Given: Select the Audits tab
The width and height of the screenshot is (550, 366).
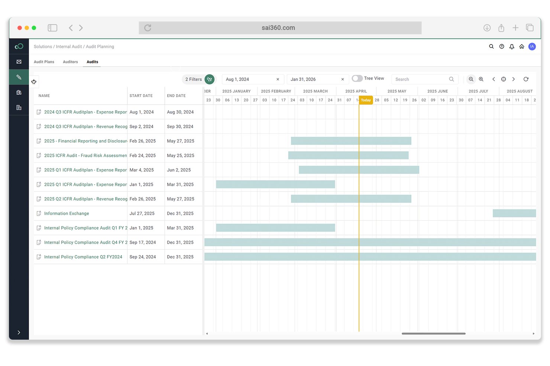Looking at the screenshot, I should pos(93,62).
